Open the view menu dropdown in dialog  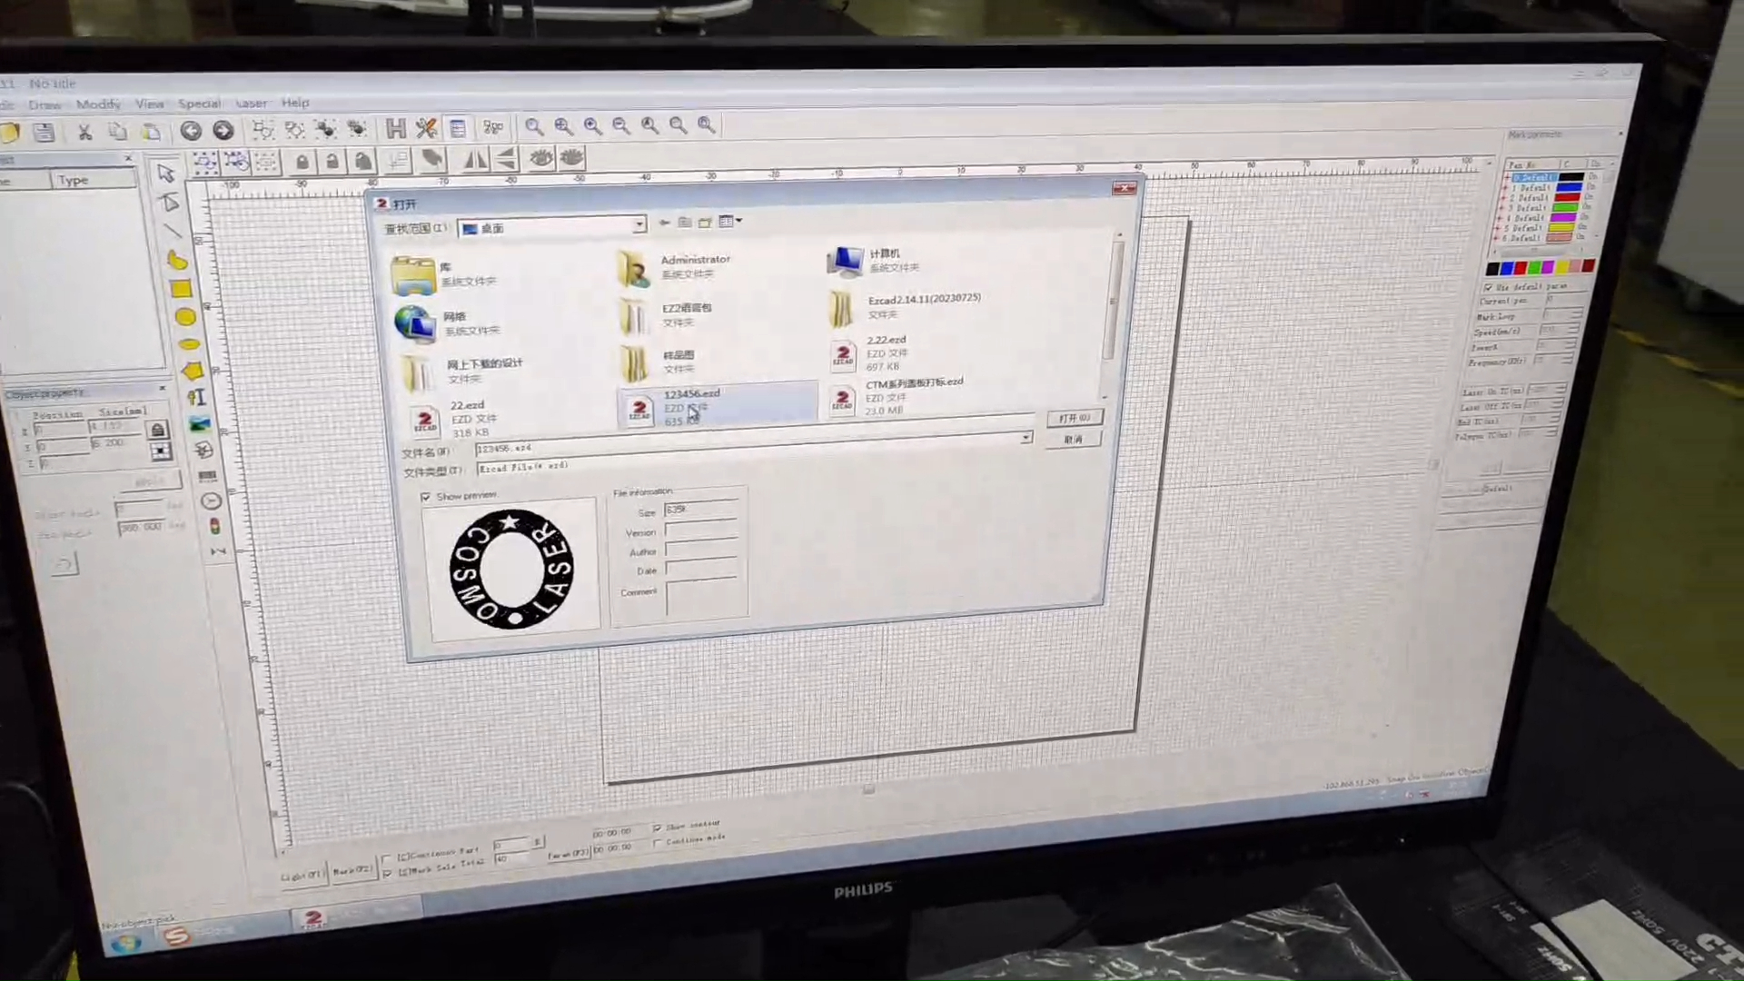pos(730,221)
